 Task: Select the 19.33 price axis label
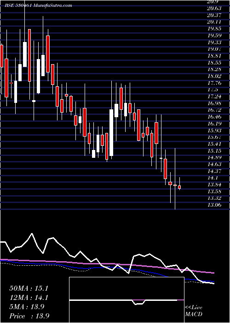pos(214,42)
